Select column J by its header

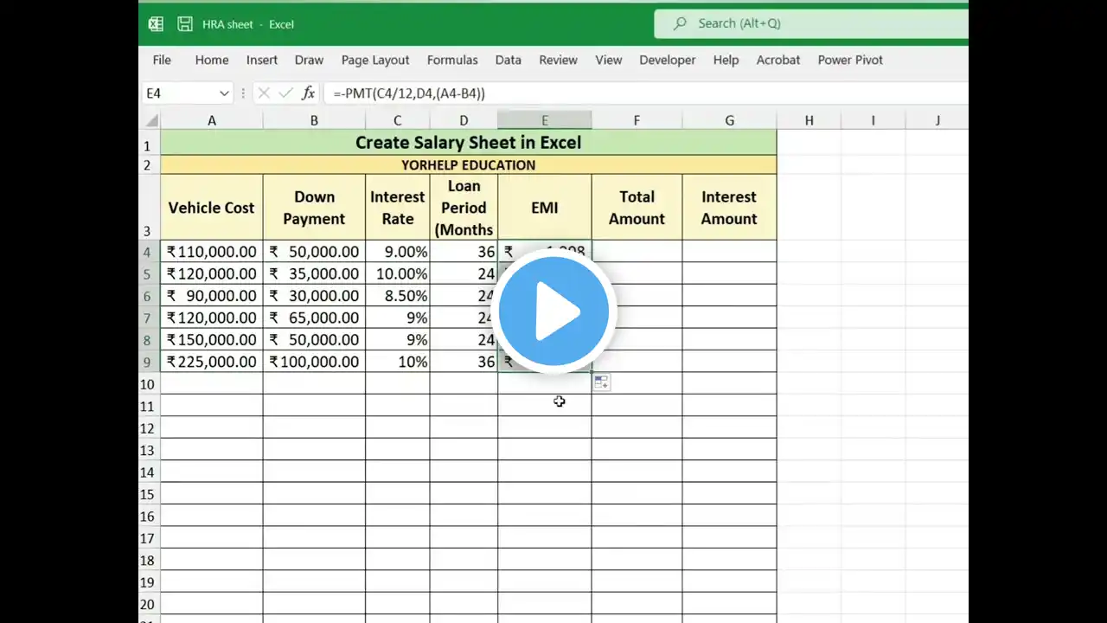(937, 120)
